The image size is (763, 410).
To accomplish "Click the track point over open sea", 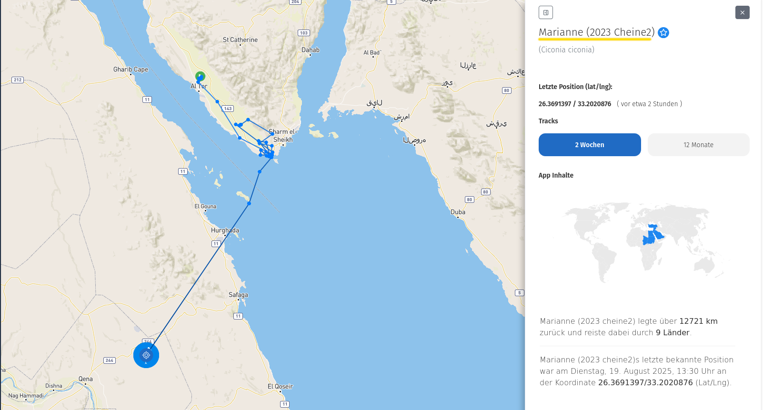I will 249,203.
